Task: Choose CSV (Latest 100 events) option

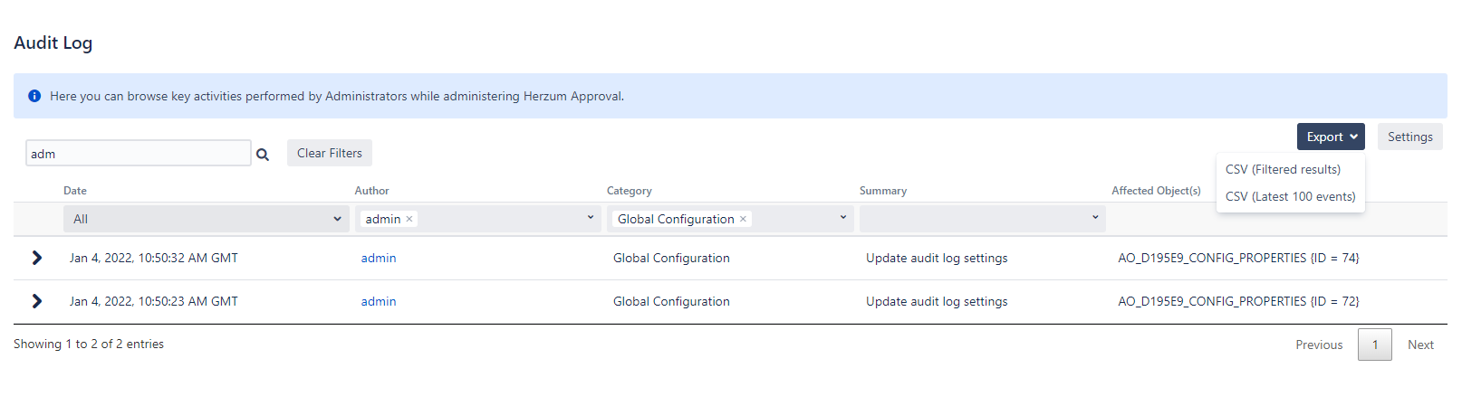Action: 1290,196
